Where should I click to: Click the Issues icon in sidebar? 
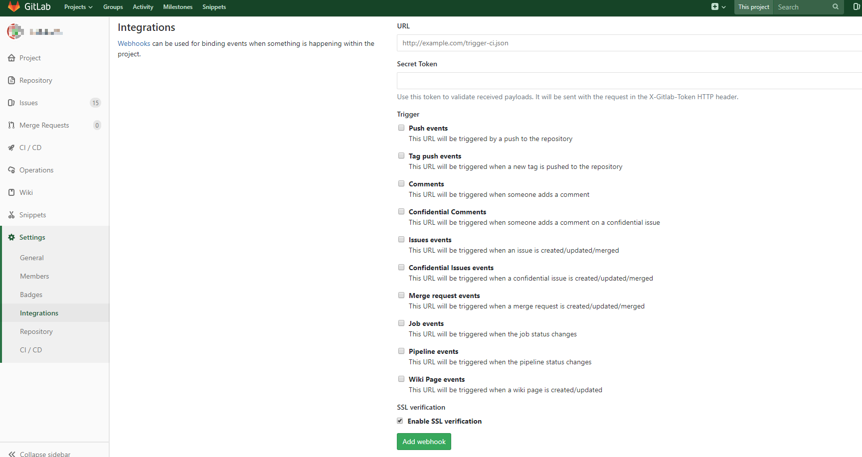11,103
